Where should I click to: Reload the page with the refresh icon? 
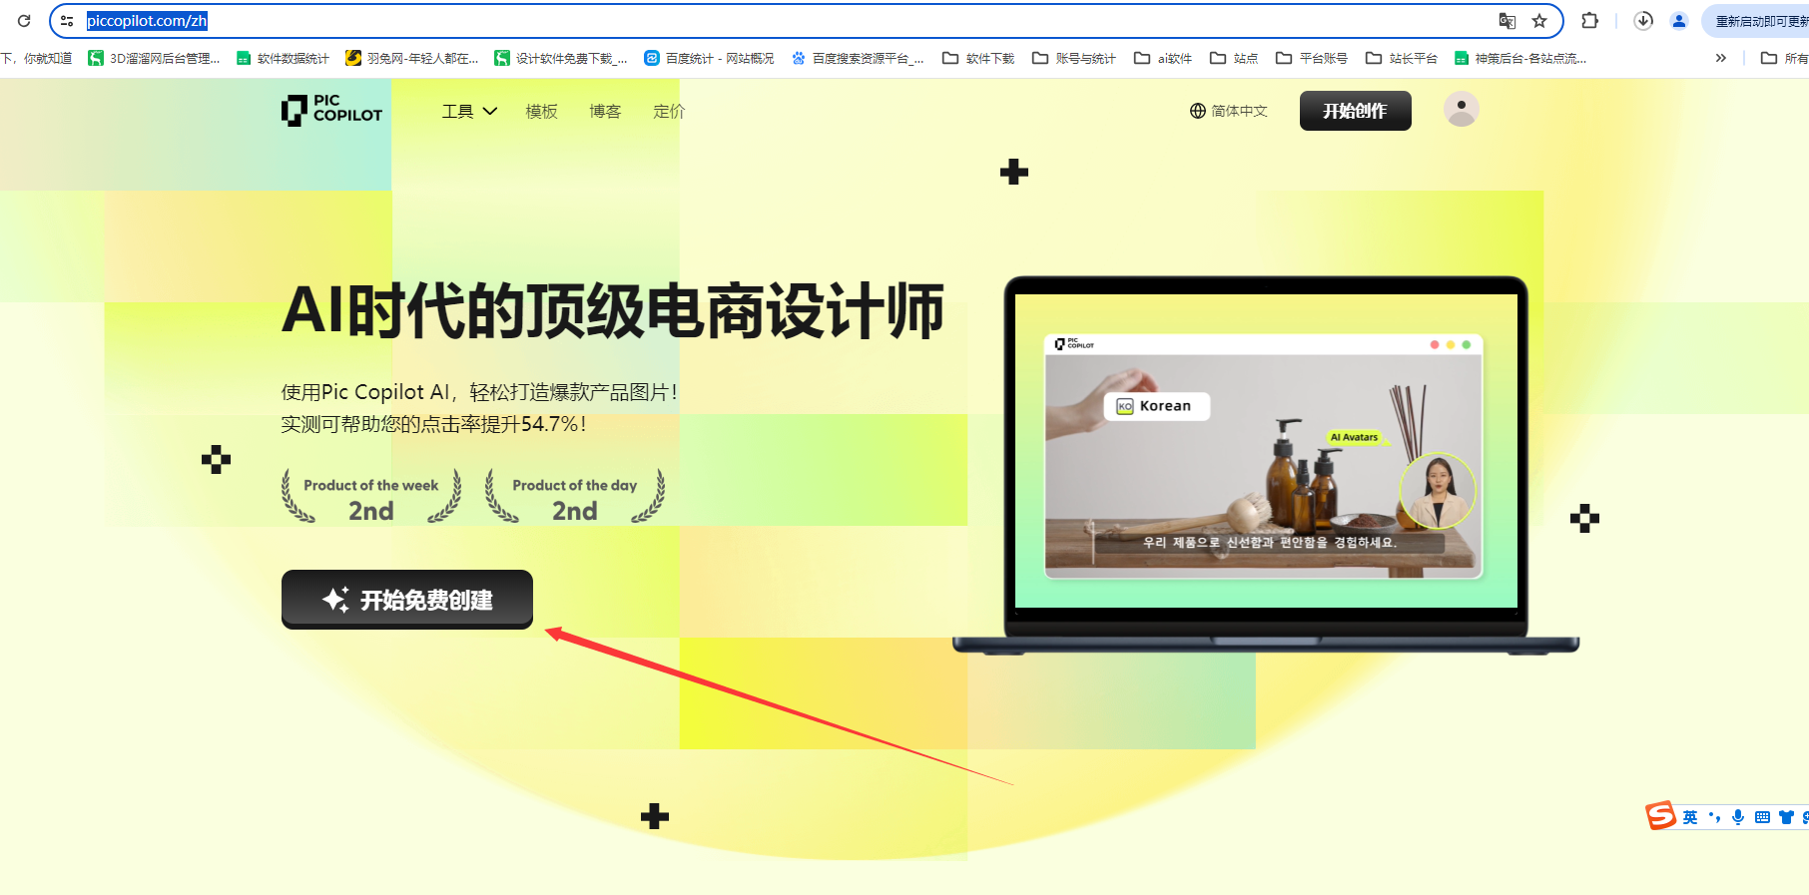pos(24,21)
